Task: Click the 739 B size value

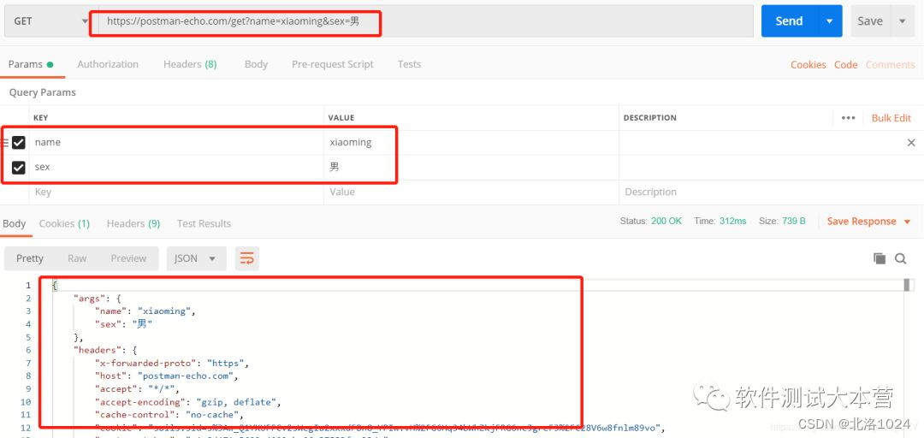Action: tap(794, 221)
